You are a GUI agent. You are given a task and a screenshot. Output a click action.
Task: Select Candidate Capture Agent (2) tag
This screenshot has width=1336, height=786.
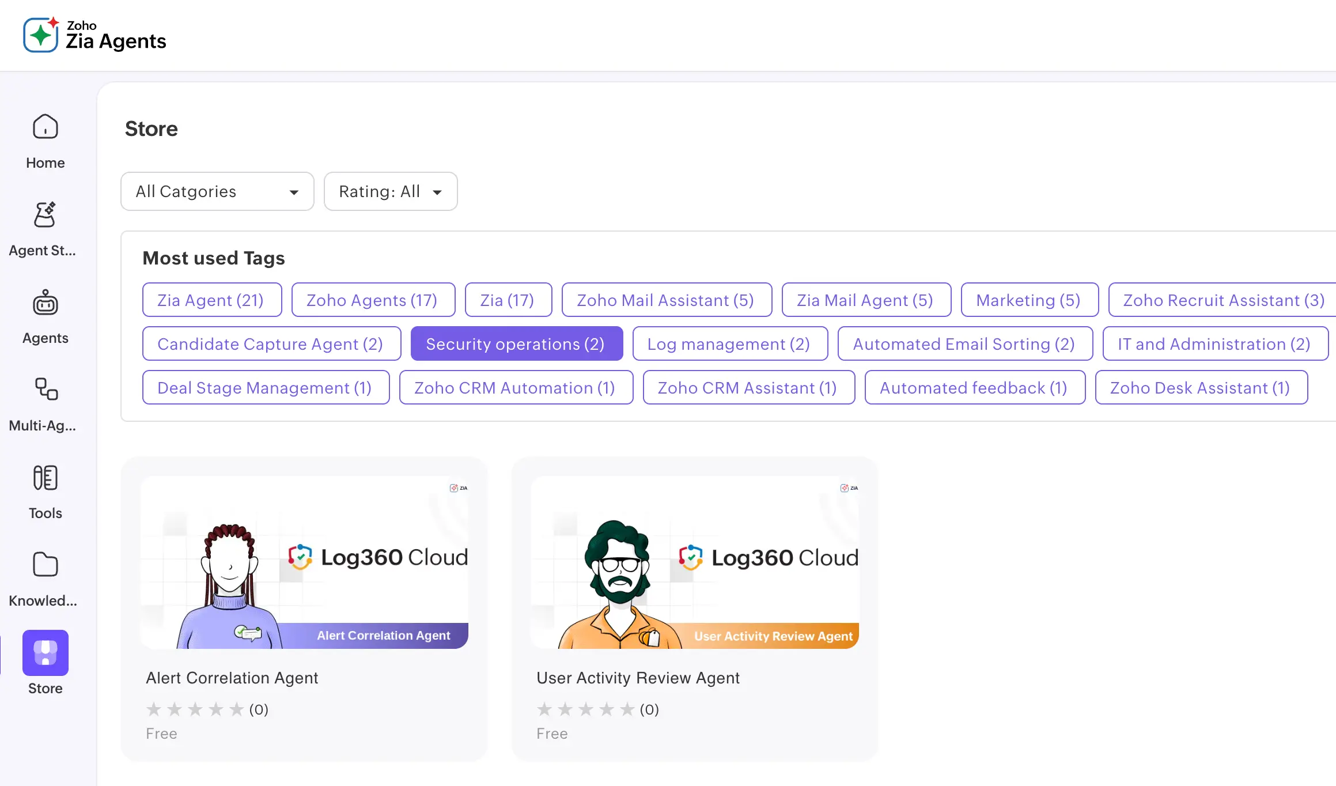click(x=271, y=343)
